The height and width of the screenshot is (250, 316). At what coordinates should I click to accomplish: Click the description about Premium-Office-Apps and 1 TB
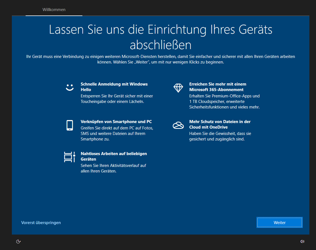point(224,102)
